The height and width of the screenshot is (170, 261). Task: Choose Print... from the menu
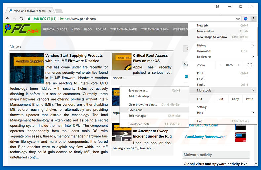coord(223,73)
